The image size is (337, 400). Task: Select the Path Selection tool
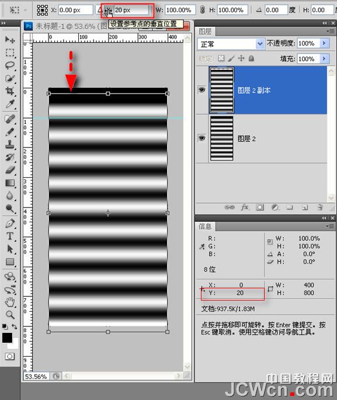[10, 249]
